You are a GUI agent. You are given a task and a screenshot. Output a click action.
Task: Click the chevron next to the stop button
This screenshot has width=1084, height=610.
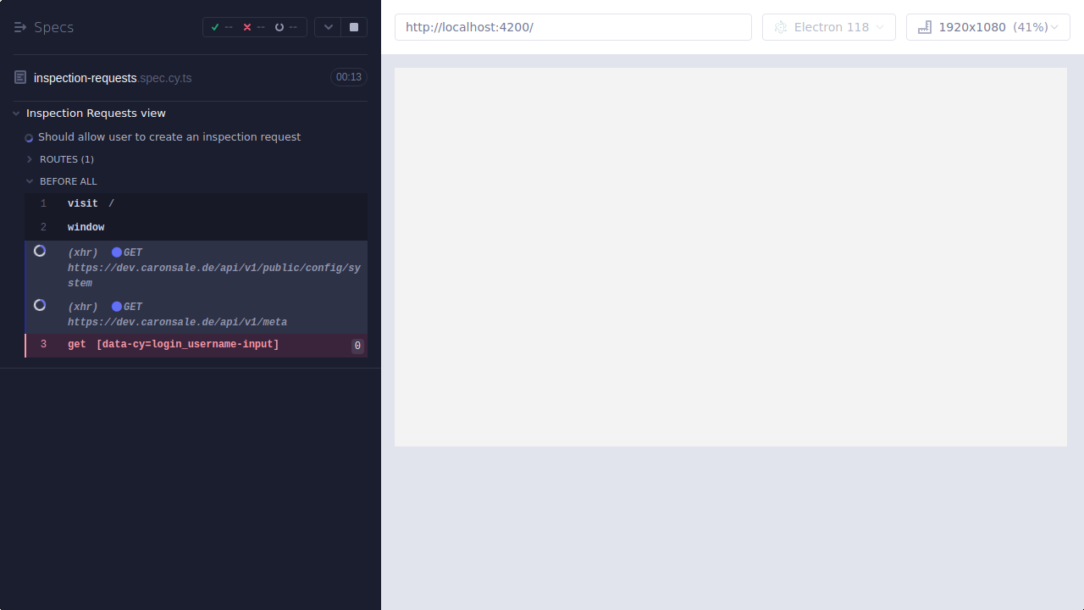click(328, 26)
